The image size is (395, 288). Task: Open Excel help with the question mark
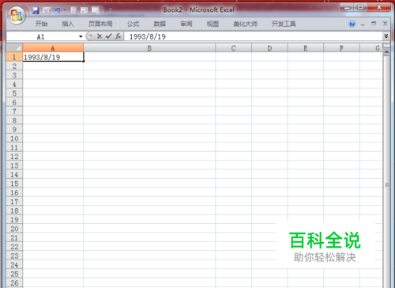click(x=352, y=24)
